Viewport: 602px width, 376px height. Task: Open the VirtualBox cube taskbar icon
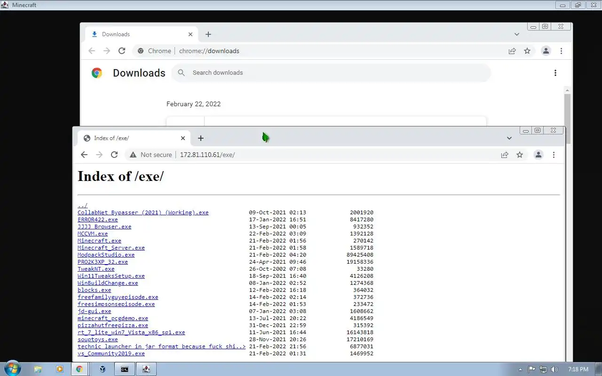tap(103, 369)
